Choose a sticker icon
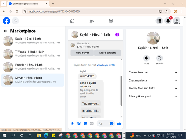 click(85, 123)
